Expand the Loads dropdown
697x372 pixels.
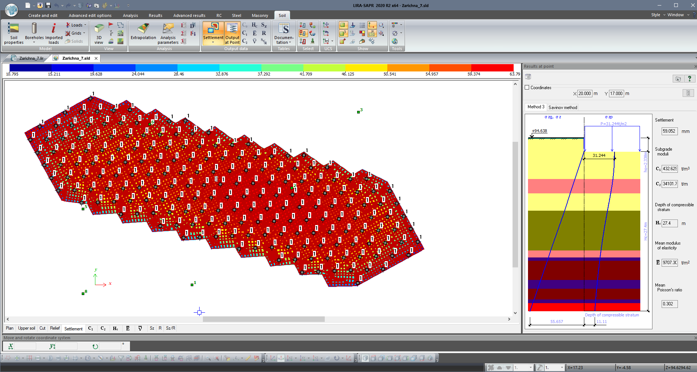(76, 25)
